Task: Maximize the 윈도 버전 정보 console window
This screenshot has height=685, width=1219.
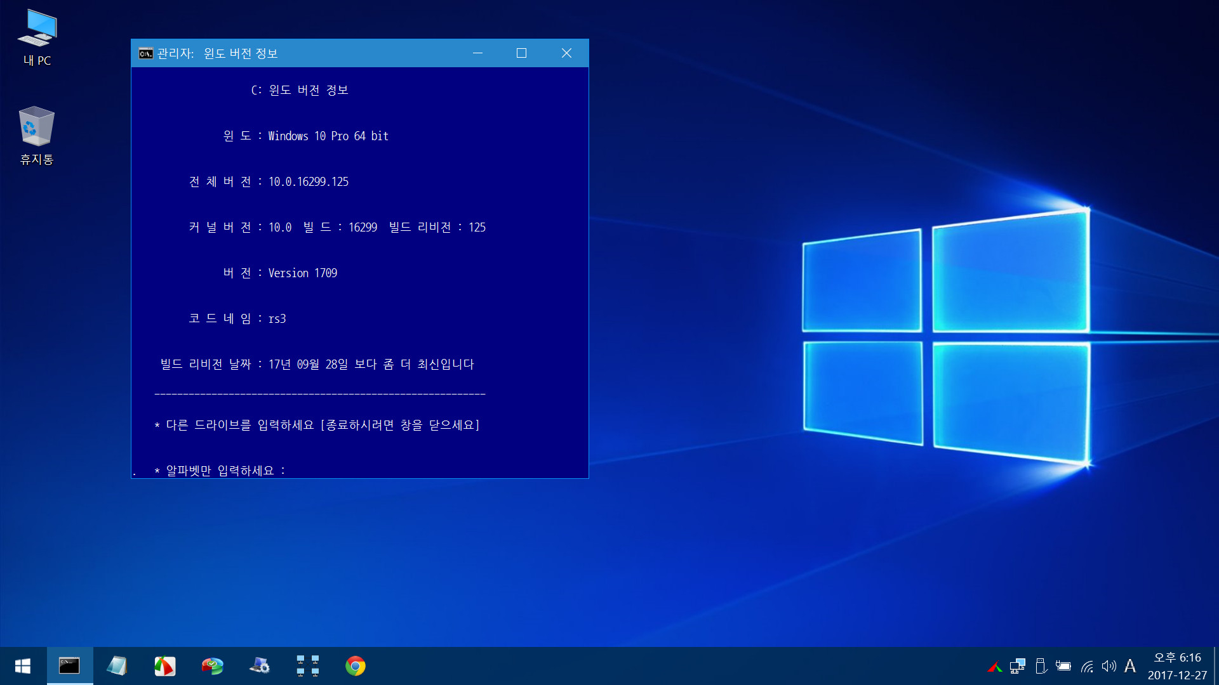Action: [522, 53]
